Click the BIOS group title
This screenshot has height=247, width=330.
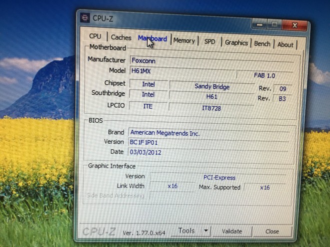click(95, 120)
